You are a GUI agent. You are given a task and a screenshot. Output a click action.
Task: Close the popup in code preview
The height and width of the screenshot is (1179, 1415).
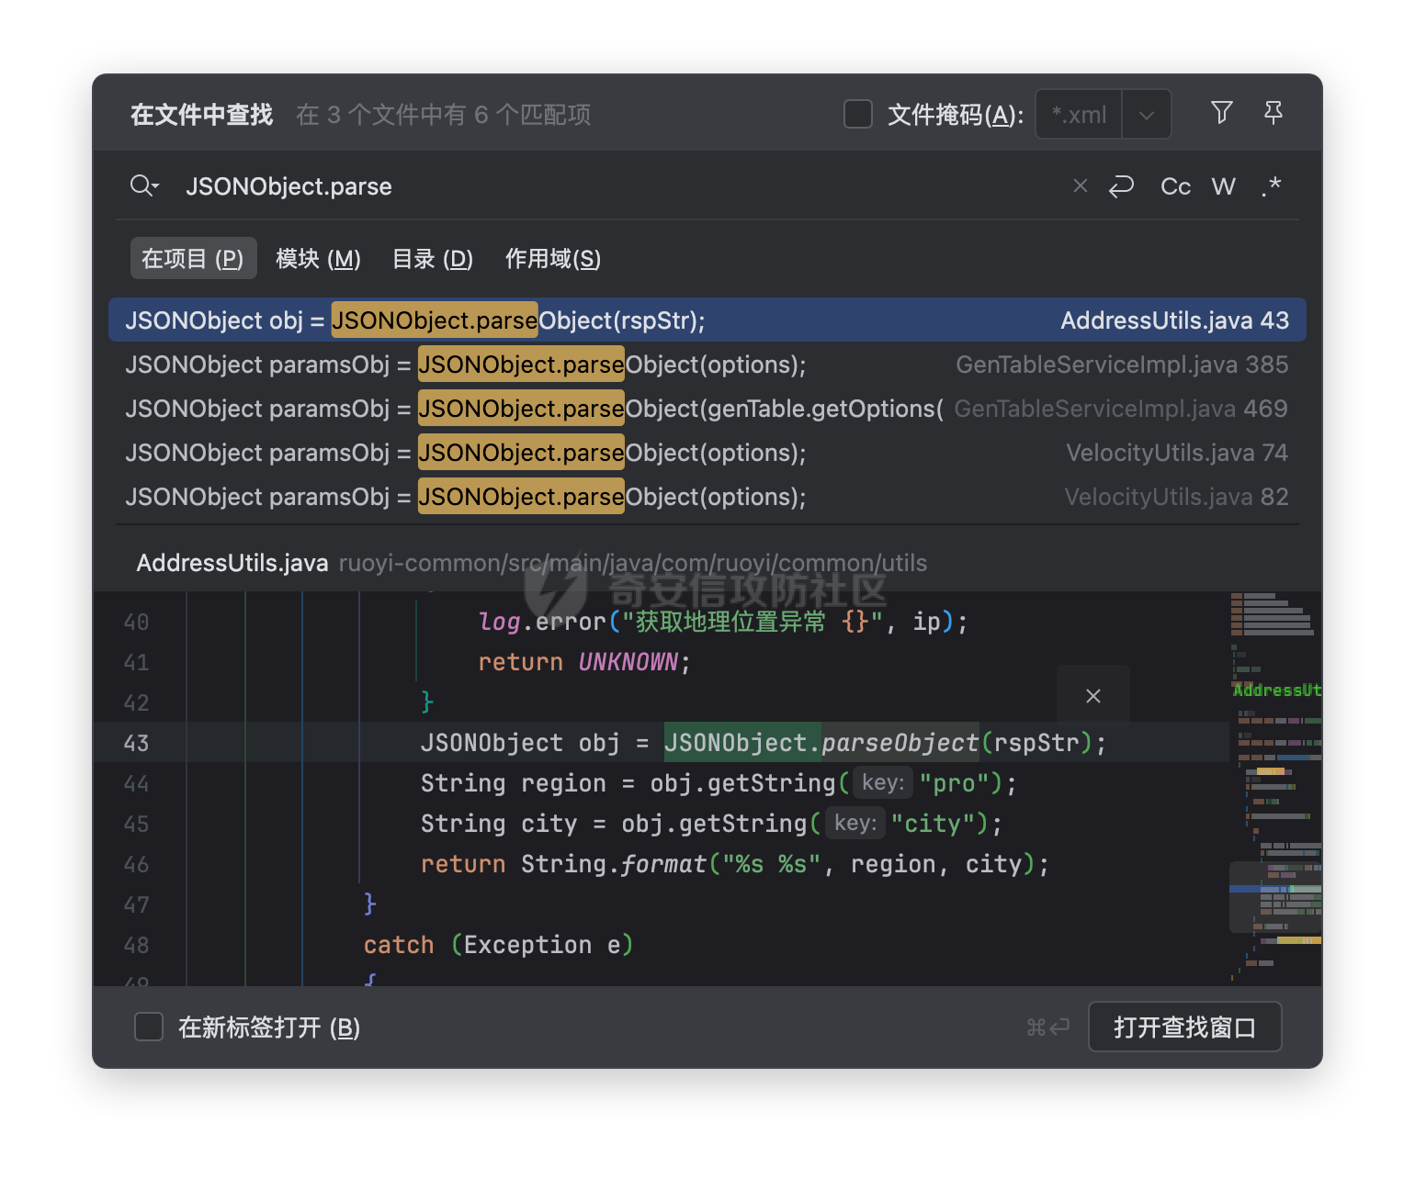[x=1092, y=696]
